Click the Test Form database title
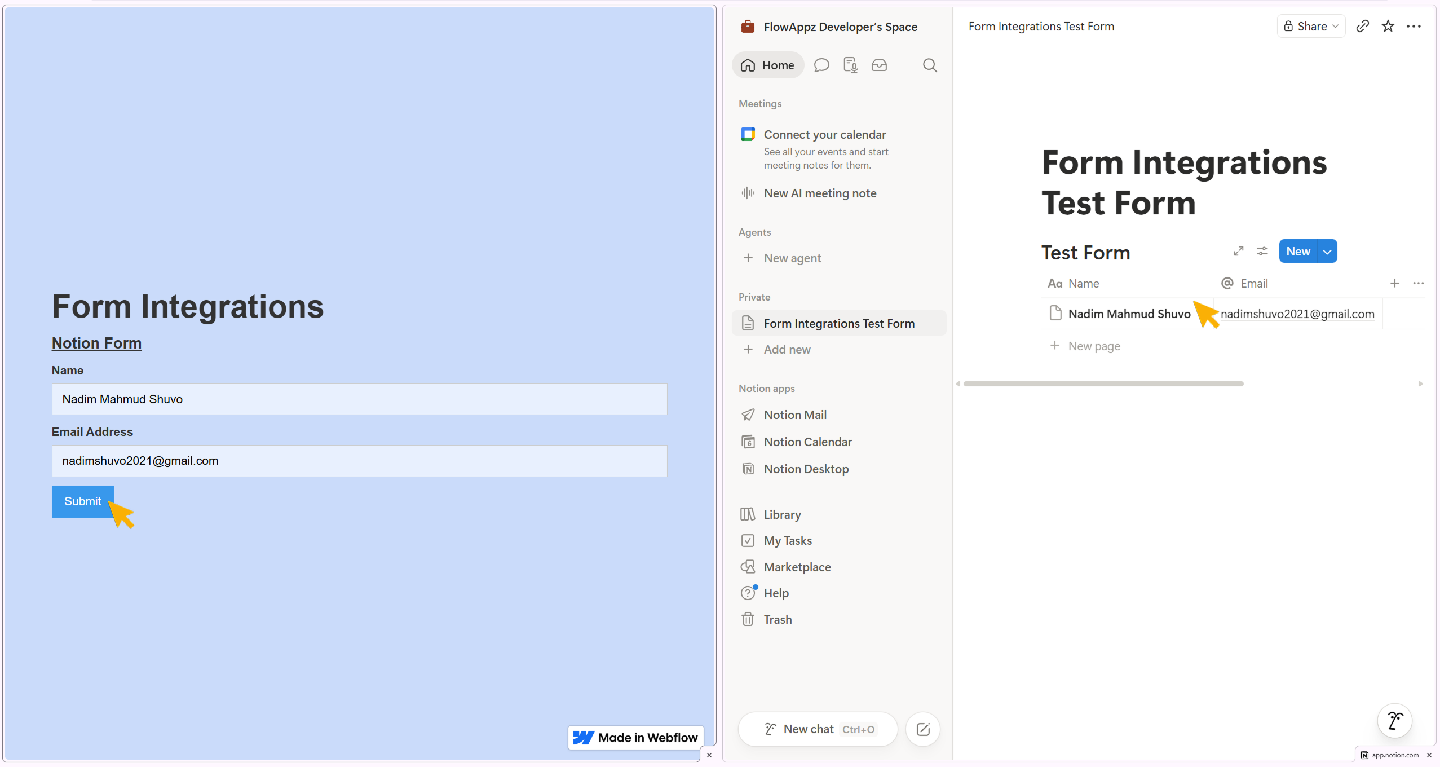 click(1085, 253)
